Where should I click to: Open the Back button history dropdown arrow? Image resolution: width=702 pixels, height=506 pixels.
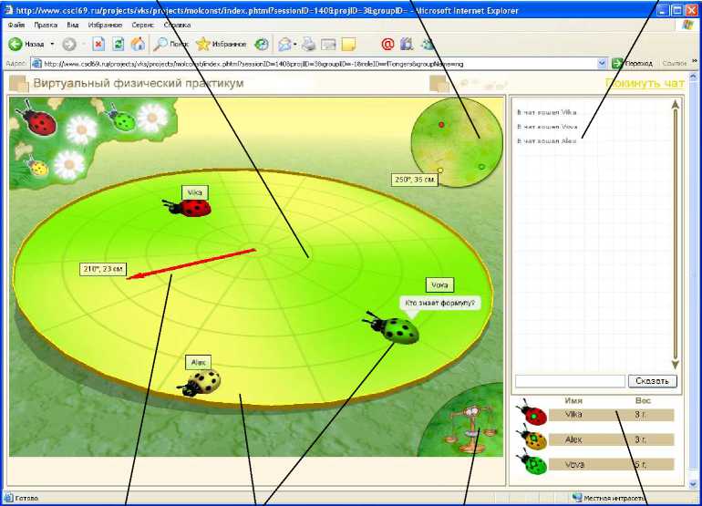click(52, 44)
